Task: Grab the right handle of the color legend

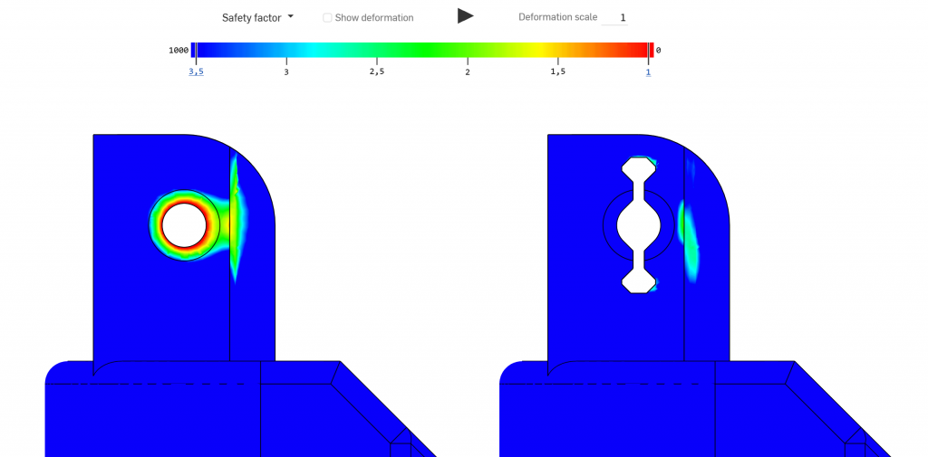Action: [650, 51]
